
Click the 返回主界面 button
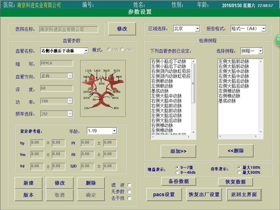point(243,194)
